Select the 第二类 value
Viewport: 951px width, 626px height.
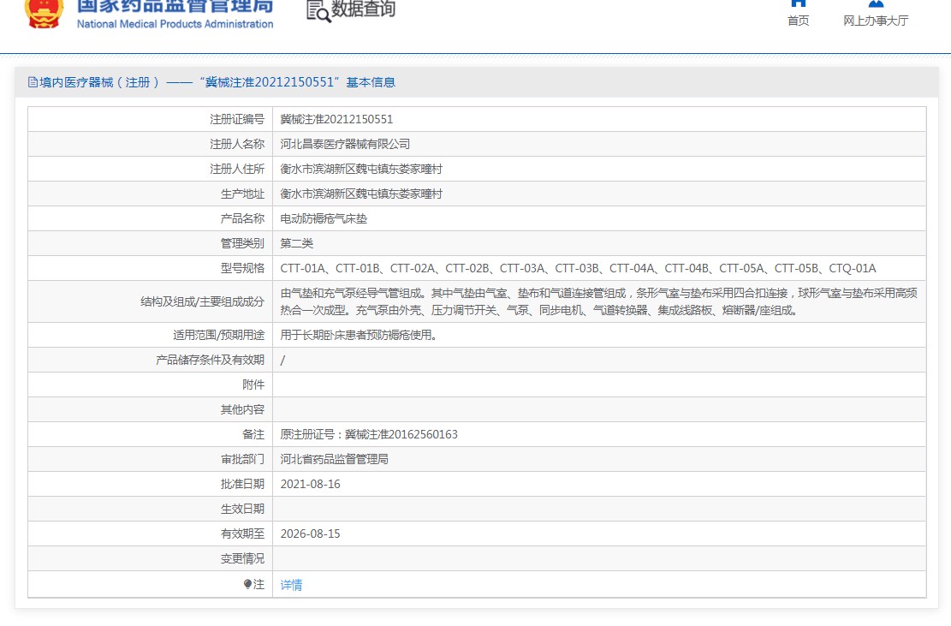296,243
